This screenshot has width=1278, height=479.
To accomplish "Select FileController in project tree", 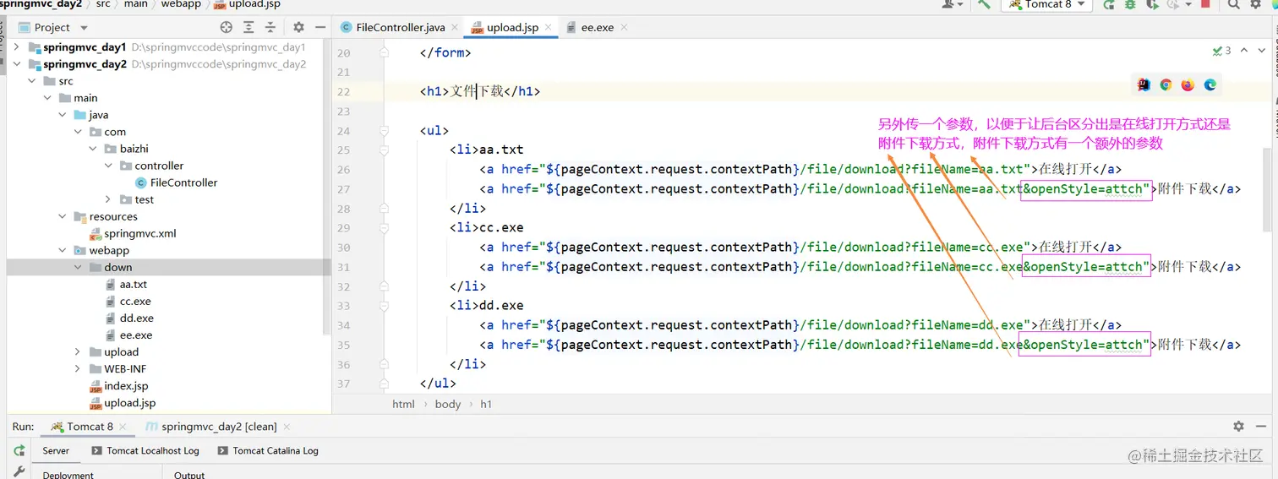I will point(176,182).
